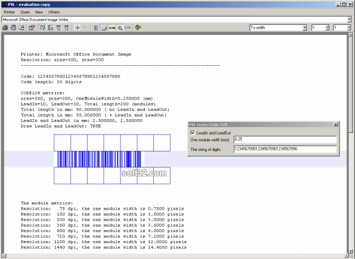355x259 pixels.
Task: Click the second page number spinner field
Action: [x=340, y=28]
